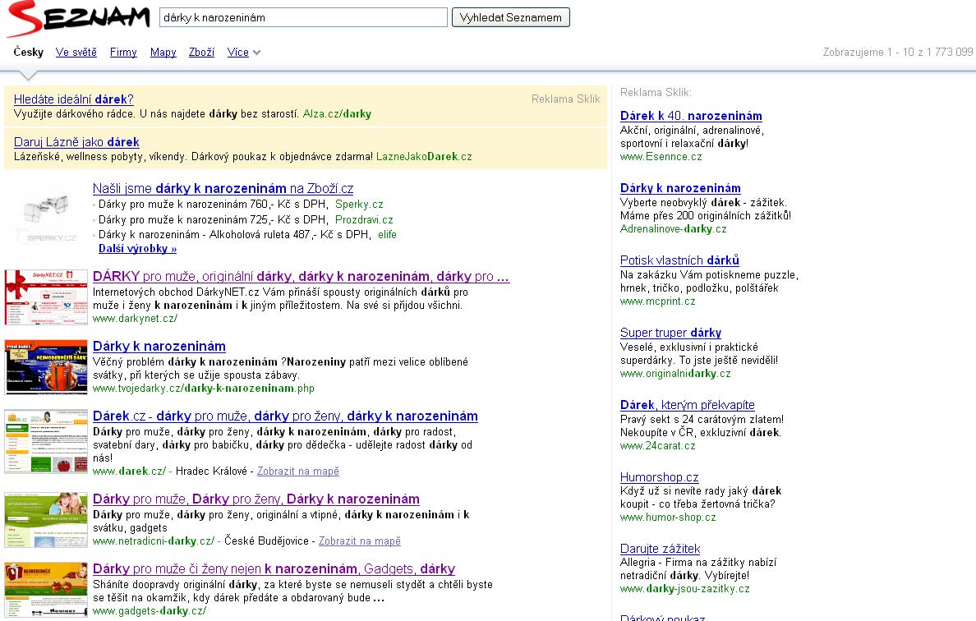Screen dimensions: 976x621
Task: Click the Seznam logo
Action: (78, 19)
